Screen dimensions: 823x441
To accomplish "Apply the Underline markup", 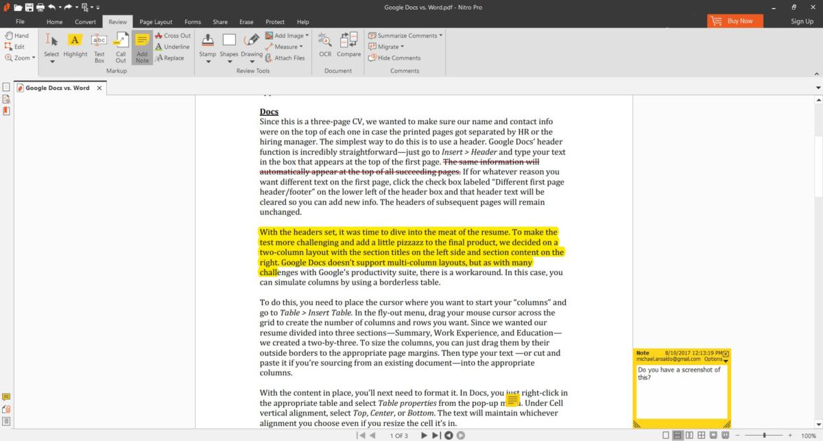I will coord(172,47).
